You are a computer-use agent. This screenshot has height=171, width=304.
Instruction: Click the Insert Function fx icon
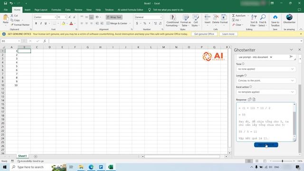[x=45, y=41]
